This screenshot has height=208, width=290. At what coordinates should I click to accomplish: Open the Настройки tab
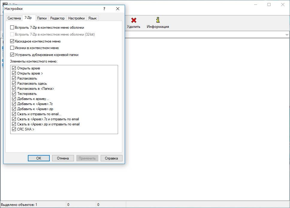(x=76, y=18)
